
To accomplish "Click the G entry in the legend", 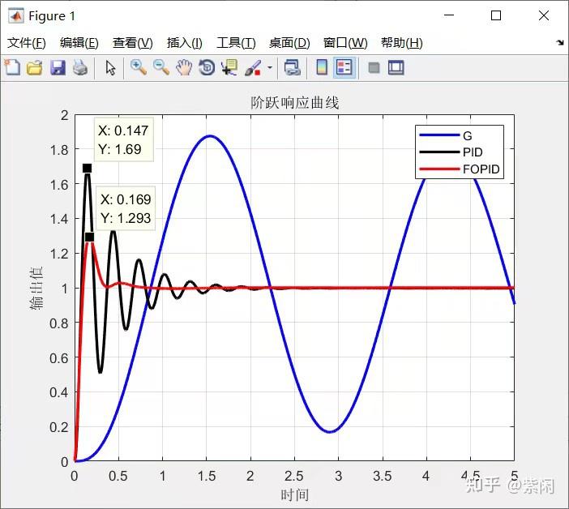I will [468, 135].
